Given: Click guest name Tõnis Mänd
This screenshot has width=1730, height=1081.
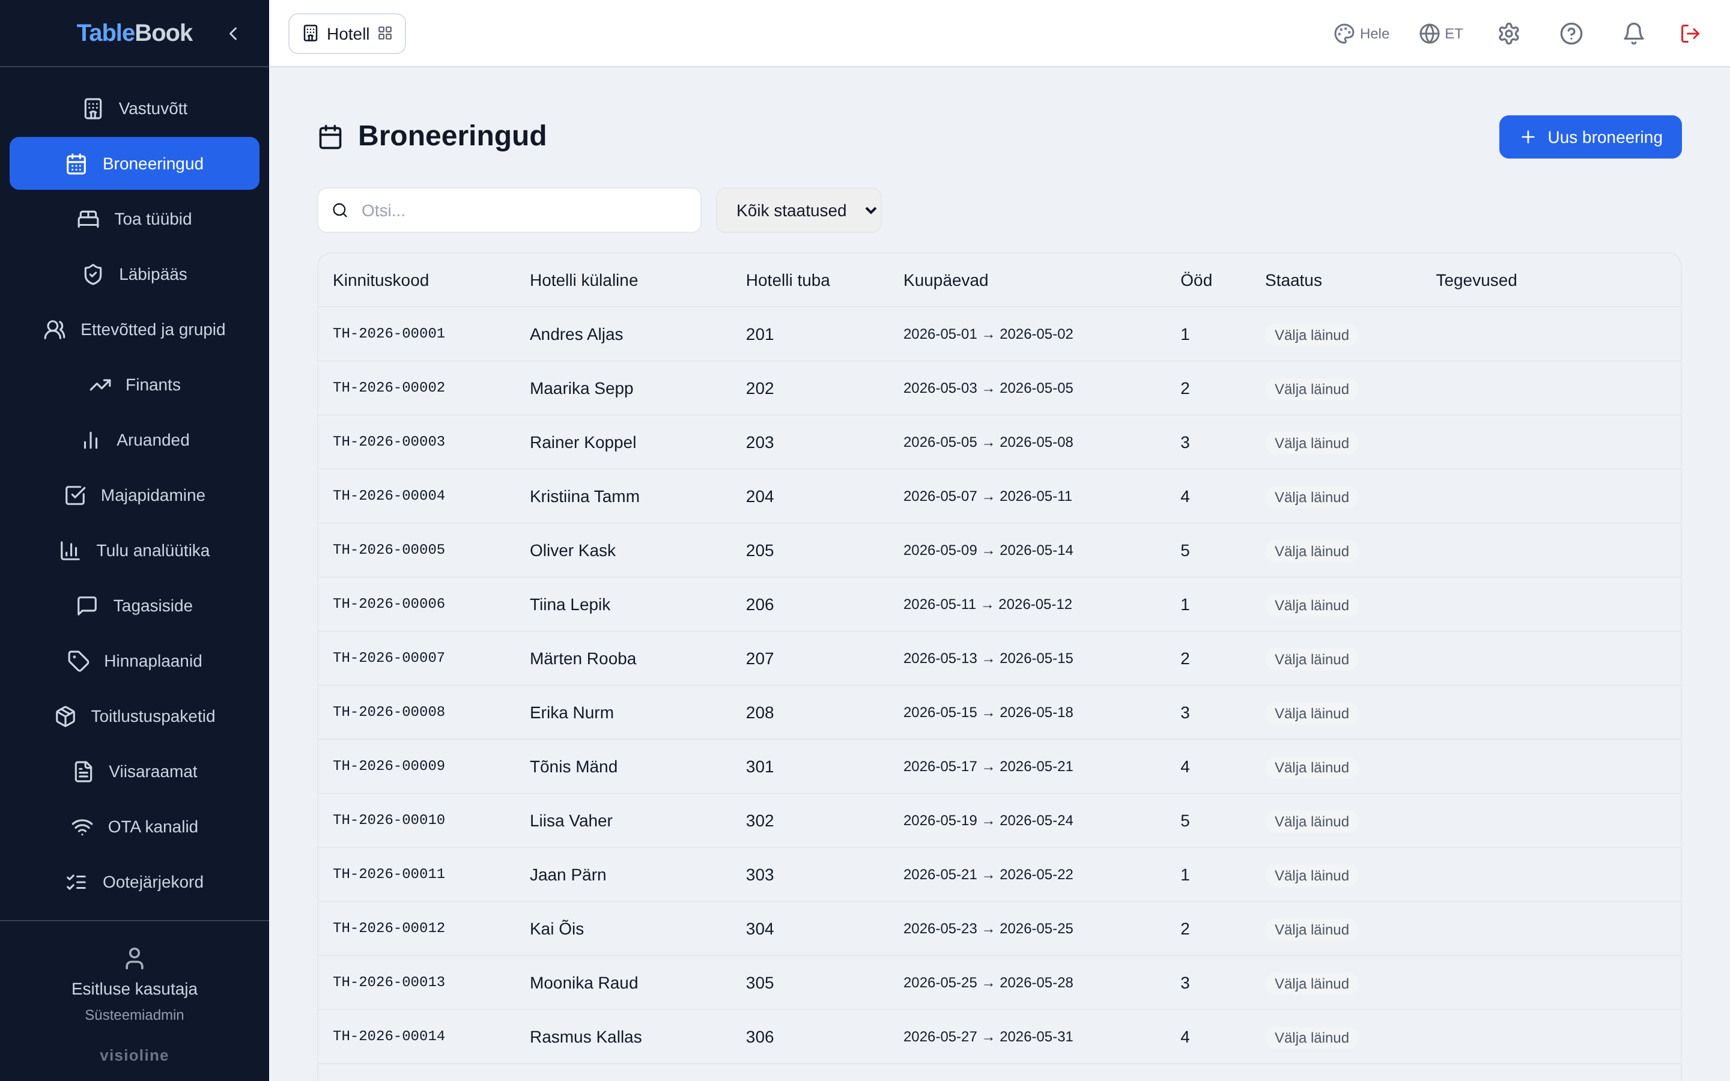Looking at the screenshot, I should click(x=573, y=766).
